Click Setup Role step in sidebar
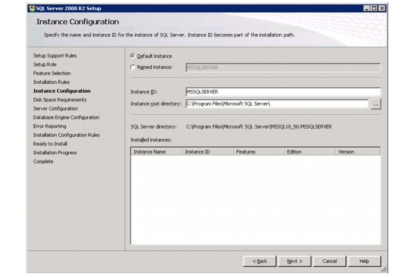This screenshot has height=277, width=410. (x=45, y=65)
